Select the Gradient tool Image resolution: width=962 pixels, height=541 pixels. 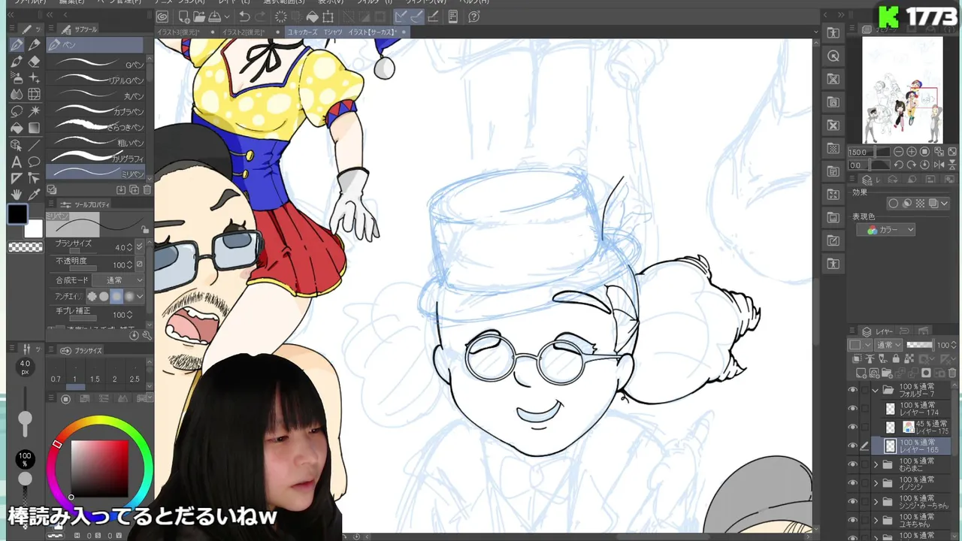(x=34, y=128)
